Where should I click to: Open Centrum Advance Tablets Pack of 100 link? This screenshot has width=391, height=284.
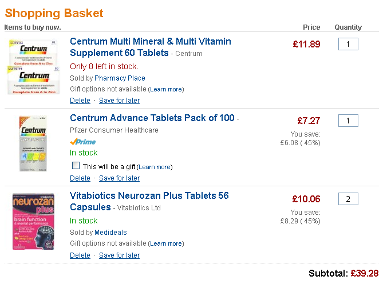point(152,118)
